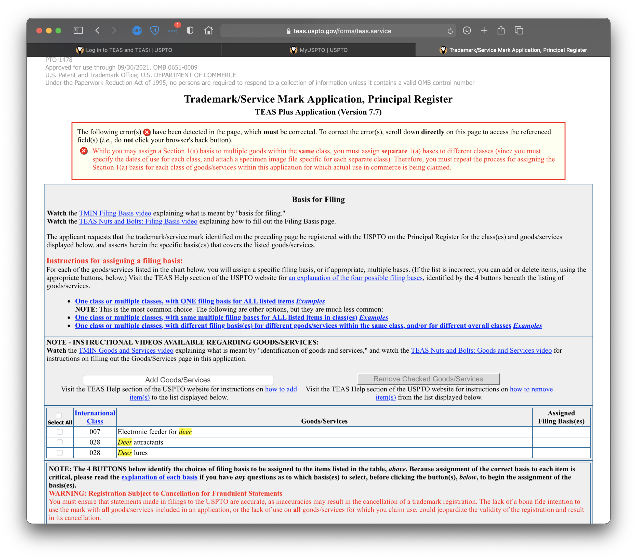Check the Select All checkbox
The height and width of the screenshot is (559, 637).
(59, 415)
